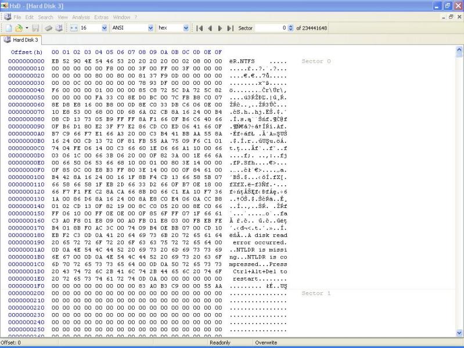Image resolution: width=464 pixels, height=348 pixels.
Task: Jump to the last sector
Action: click(231, 28)
